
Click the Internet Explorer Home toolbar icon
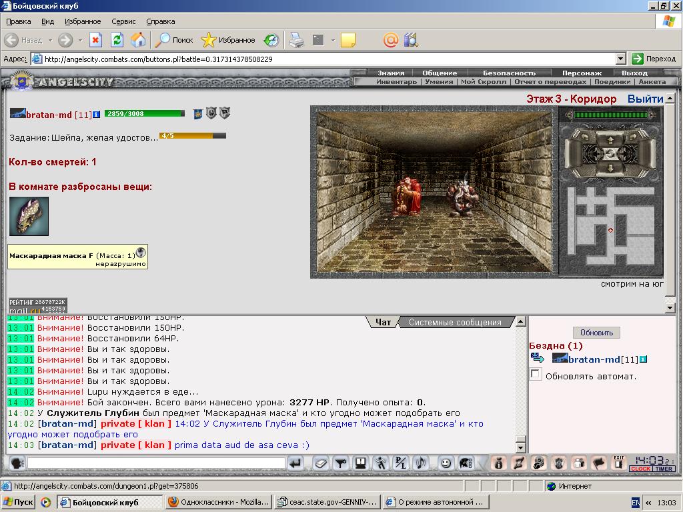(139, 40)
